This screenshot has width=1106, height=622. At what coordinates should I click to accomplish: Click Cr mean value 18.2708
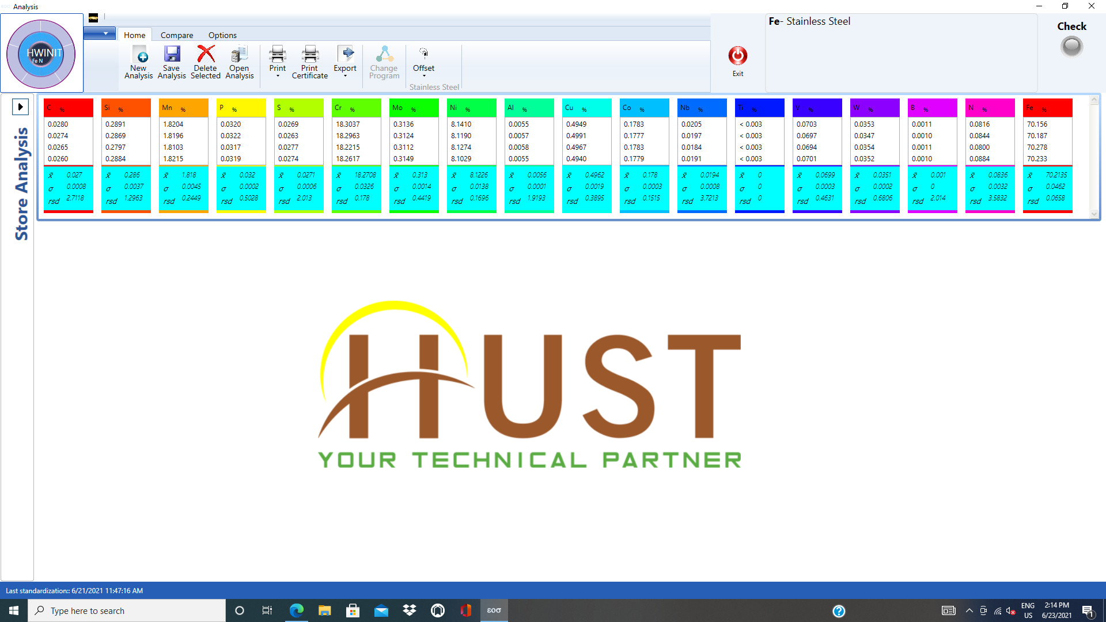(365, 175)
